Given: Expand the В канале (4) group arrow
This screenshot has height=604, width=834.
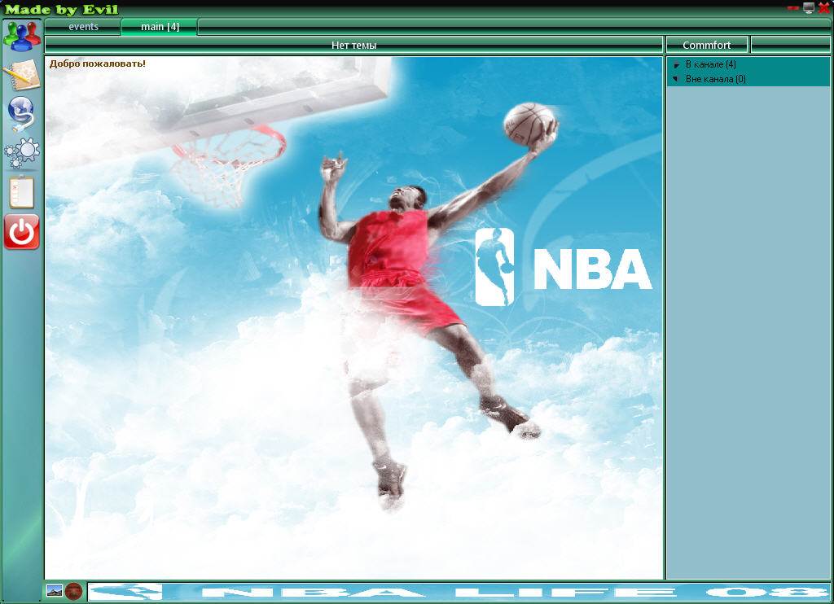Looking at the screenshot, I should [x=677, y=64].
